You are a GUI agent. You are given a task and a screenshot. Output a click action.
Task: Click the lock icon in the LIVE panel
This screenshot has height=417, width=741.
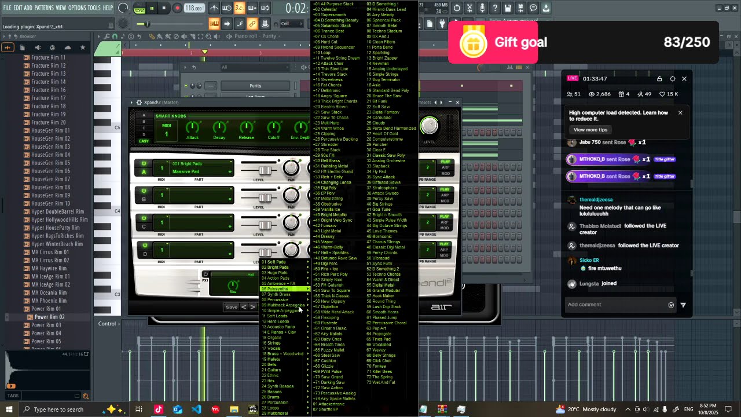pyautogui.click(x=659, y=79)
